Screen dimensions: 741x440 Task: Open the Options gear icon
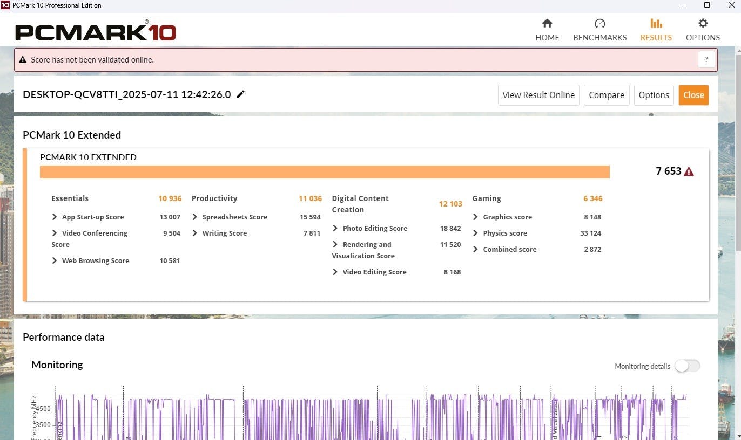pyautogui.click(x=703, y=23)
